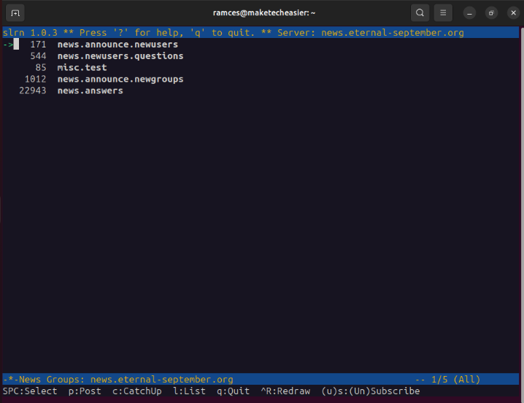Click the SPC:Select shortcut hint

point(30,391)
